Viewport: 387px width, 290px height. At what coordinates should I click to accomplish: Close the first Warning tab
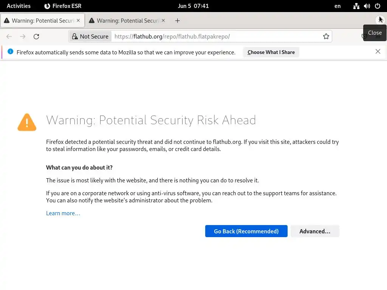tap(78, 21)
